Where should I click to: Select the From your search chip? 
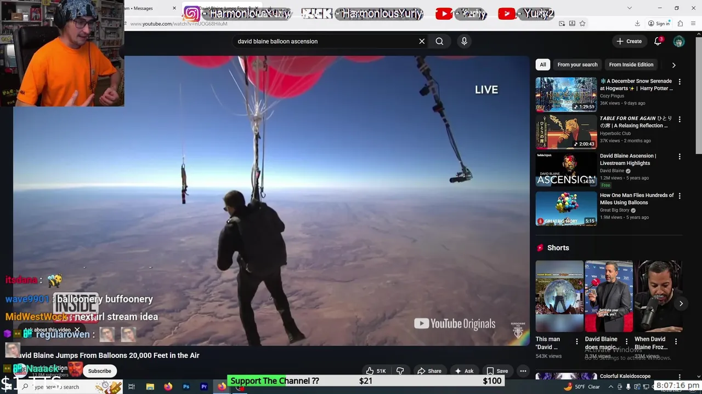point(577,65)
